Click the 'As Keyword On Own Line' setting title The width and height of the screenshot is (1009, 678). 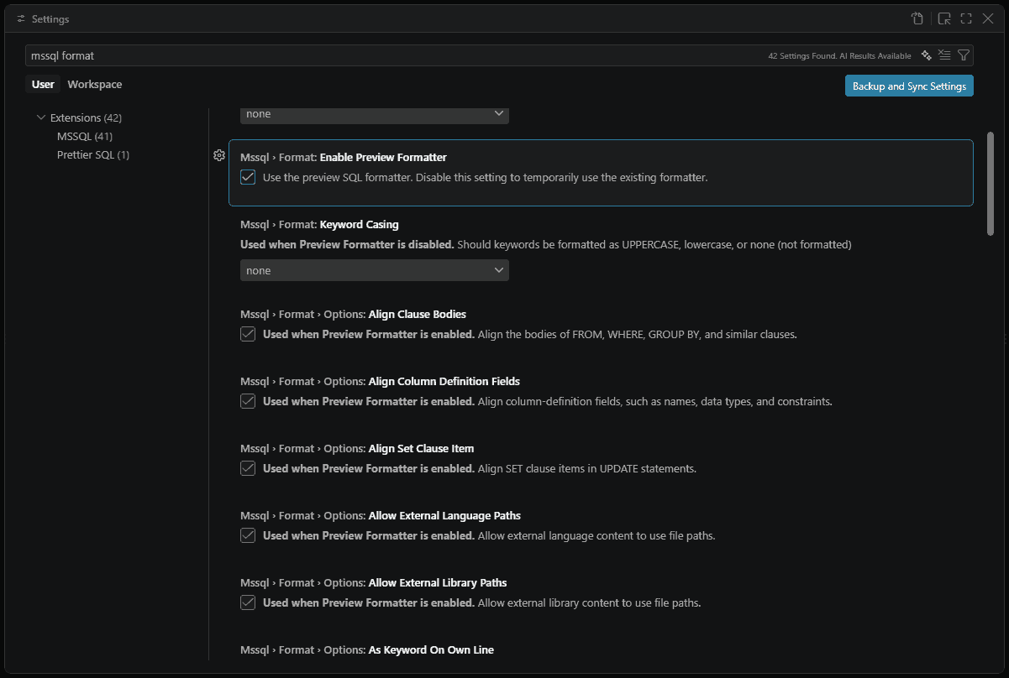click(431, 649)
